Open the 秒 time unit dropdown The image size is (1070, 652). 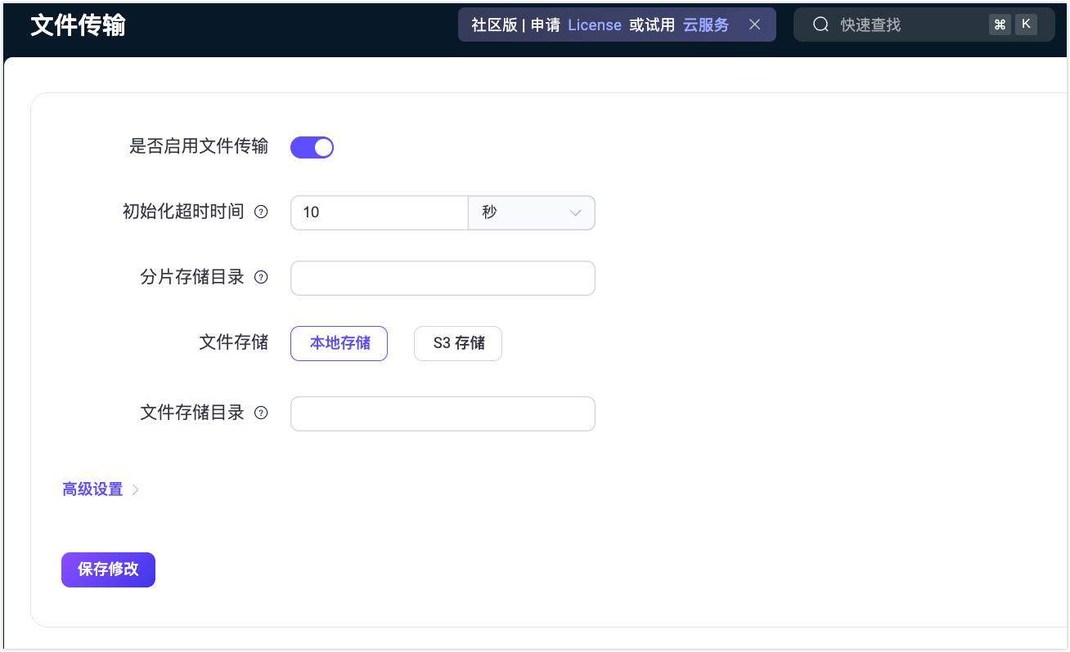[531, 212]
